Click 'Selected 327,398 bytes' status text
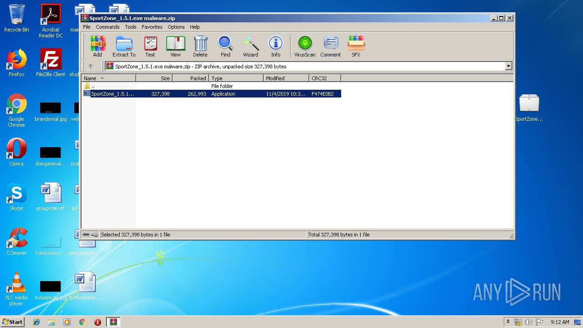This screenshot has width=583, height=328. click(135, 235)
